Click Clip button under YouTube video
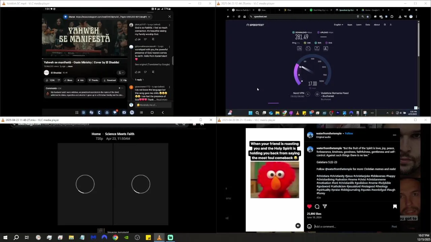Screen dimensions: 431x242 pyautogui.click(x=123, y=80)
